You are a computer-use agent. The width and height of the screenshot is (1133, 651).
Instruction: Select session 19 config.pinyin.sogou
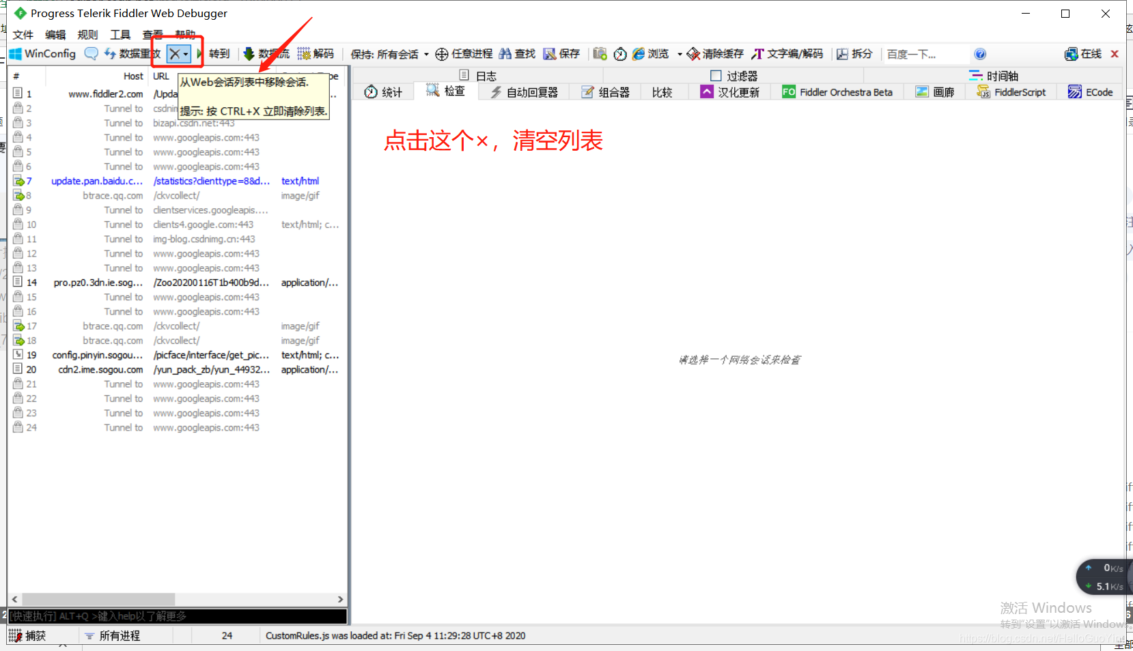click(x=178, y=355)
